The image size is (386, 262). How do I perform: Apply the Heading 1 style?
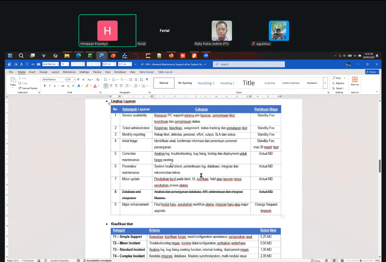(206, 83)
